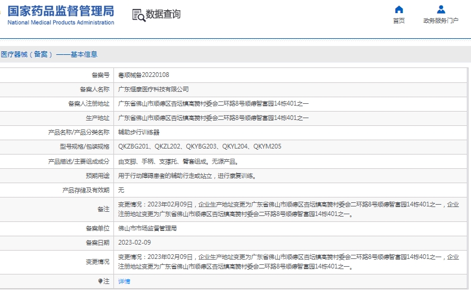Click the 备案日期 field label
Viewport: 471px width, 290px height.
click(x=98, y=243)
